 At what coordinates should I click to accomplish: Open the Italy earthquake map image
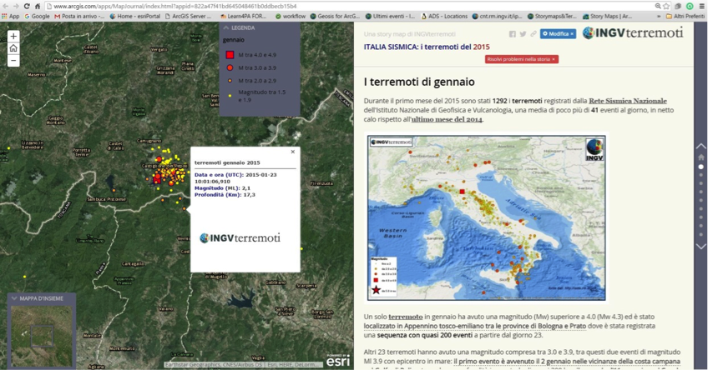coord(486,218)
